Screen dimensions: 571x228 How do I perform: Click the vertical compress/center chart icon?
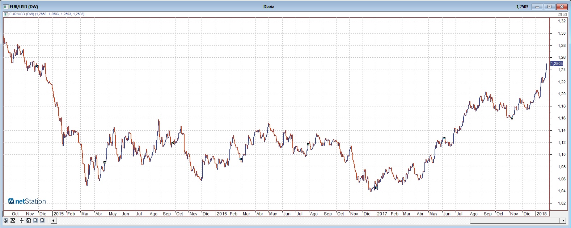pyautogui.click(x=22, y=220)
